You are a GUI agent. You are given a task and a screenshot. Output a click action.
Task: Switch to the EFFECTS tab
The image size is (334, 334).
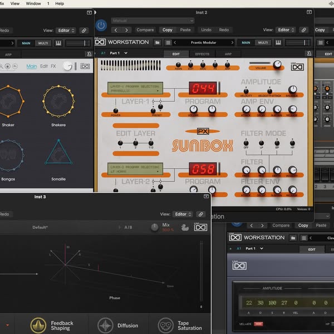point(202,54)
